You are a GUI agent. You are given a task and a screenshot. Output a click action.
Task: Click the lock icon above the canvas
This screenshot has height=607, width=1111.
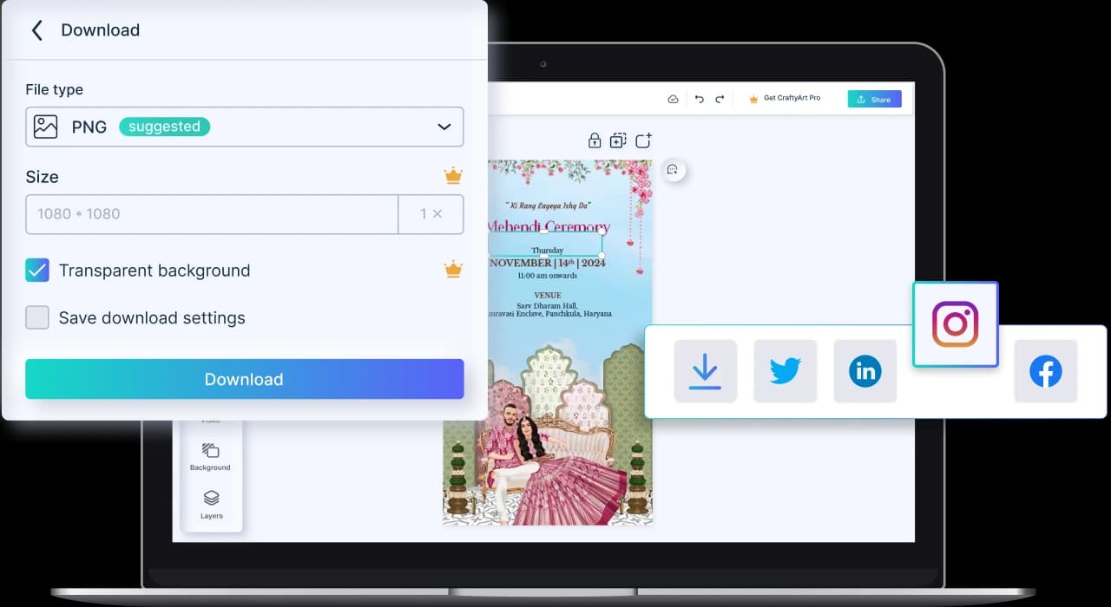[x=595, y=140]
